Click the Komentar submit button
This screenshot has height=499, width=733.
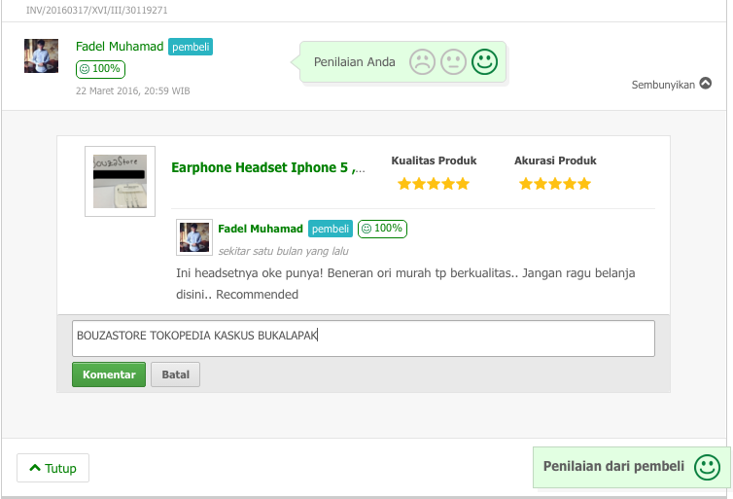point(109,374)
